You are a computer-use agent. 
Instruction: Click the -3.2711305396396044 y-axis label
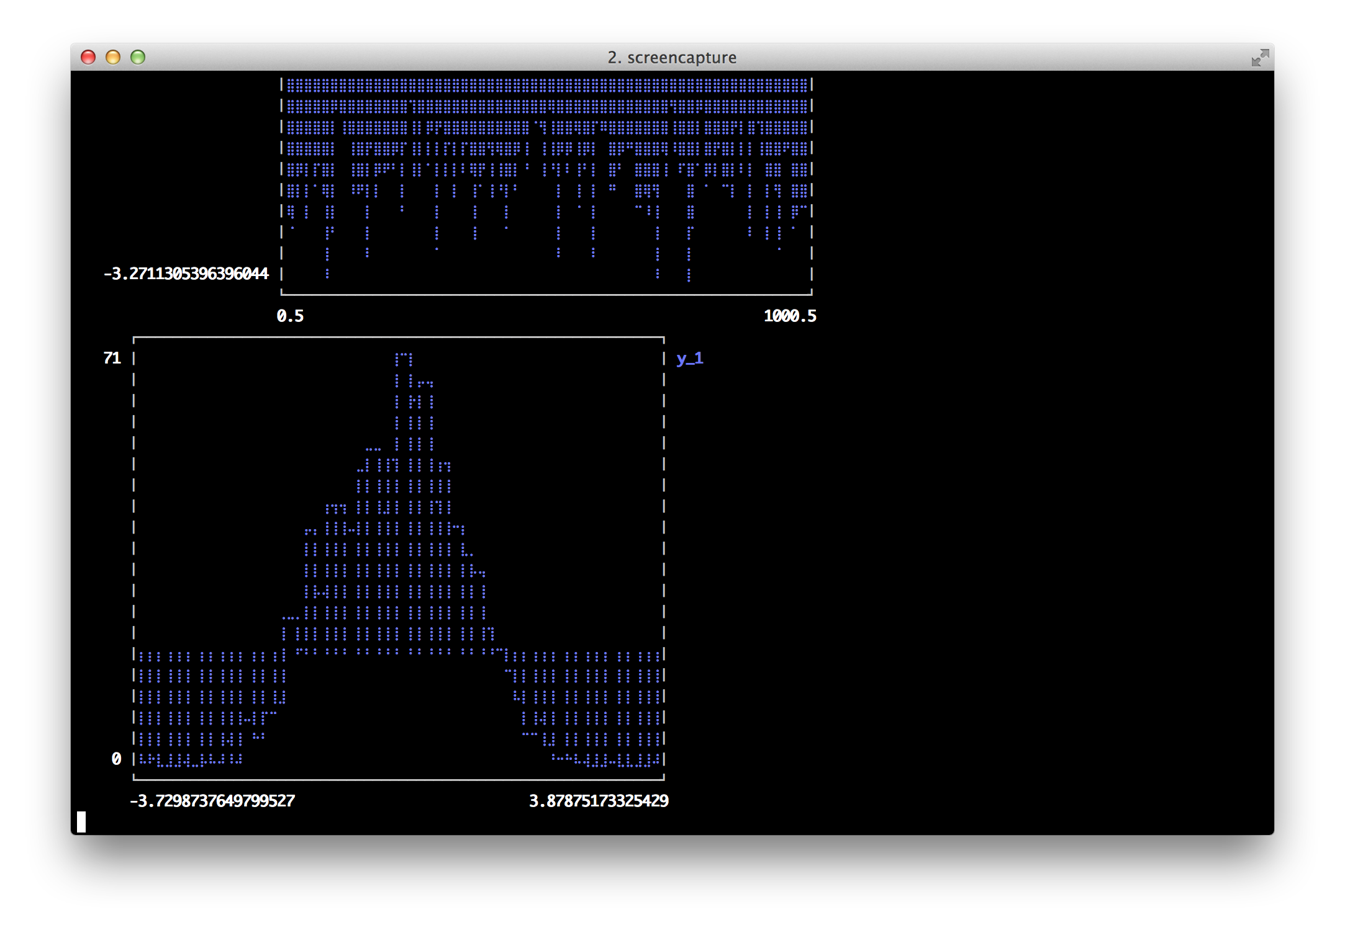tap(186, 274)
